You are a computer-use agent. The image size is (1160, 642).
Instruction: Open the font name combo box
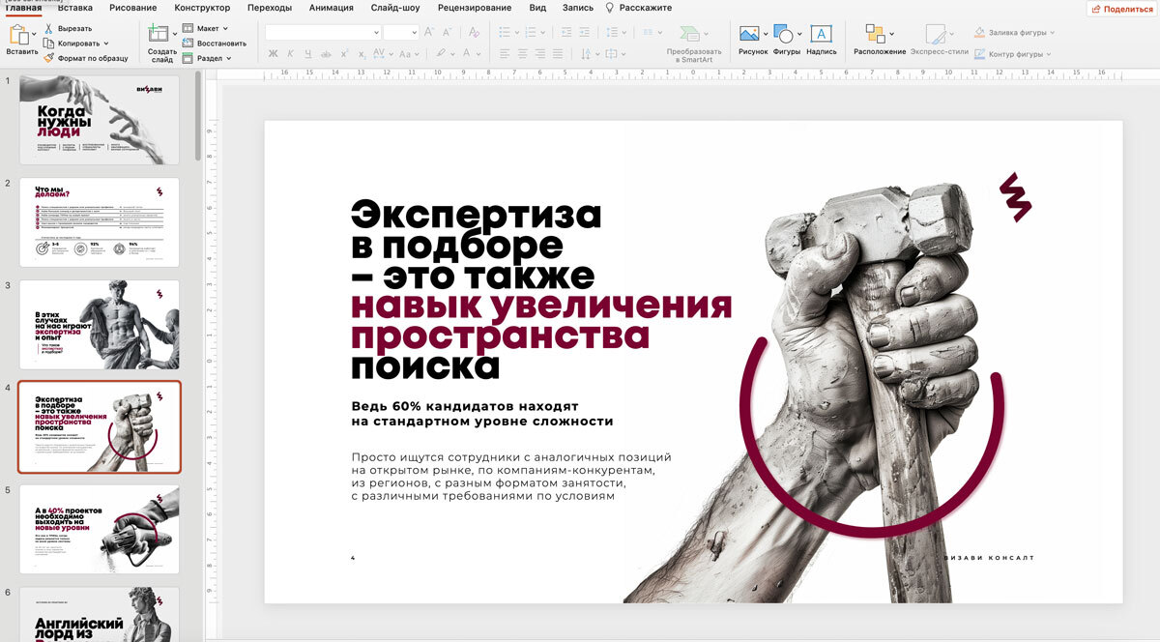tap(322, 32)
